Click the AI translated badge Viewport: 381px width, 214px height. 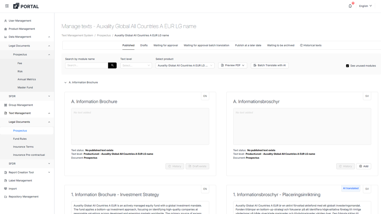(x=351, y=188)
